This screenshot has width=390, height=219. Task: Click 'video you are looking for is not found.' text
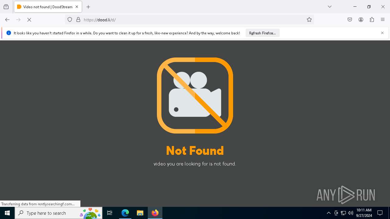coord(195,164)
